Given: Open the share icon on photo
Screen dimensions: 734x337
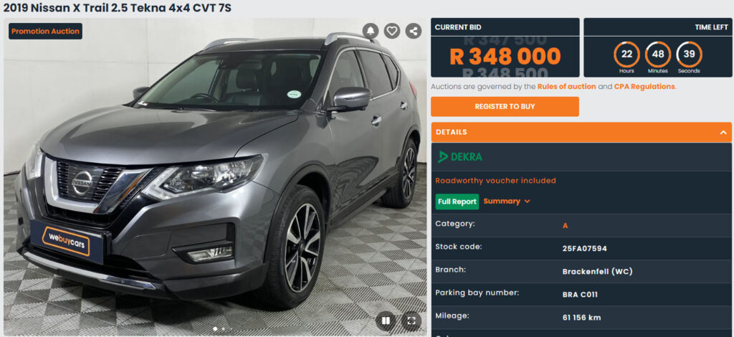Looking at the screenshot, I should pos(413,32).
